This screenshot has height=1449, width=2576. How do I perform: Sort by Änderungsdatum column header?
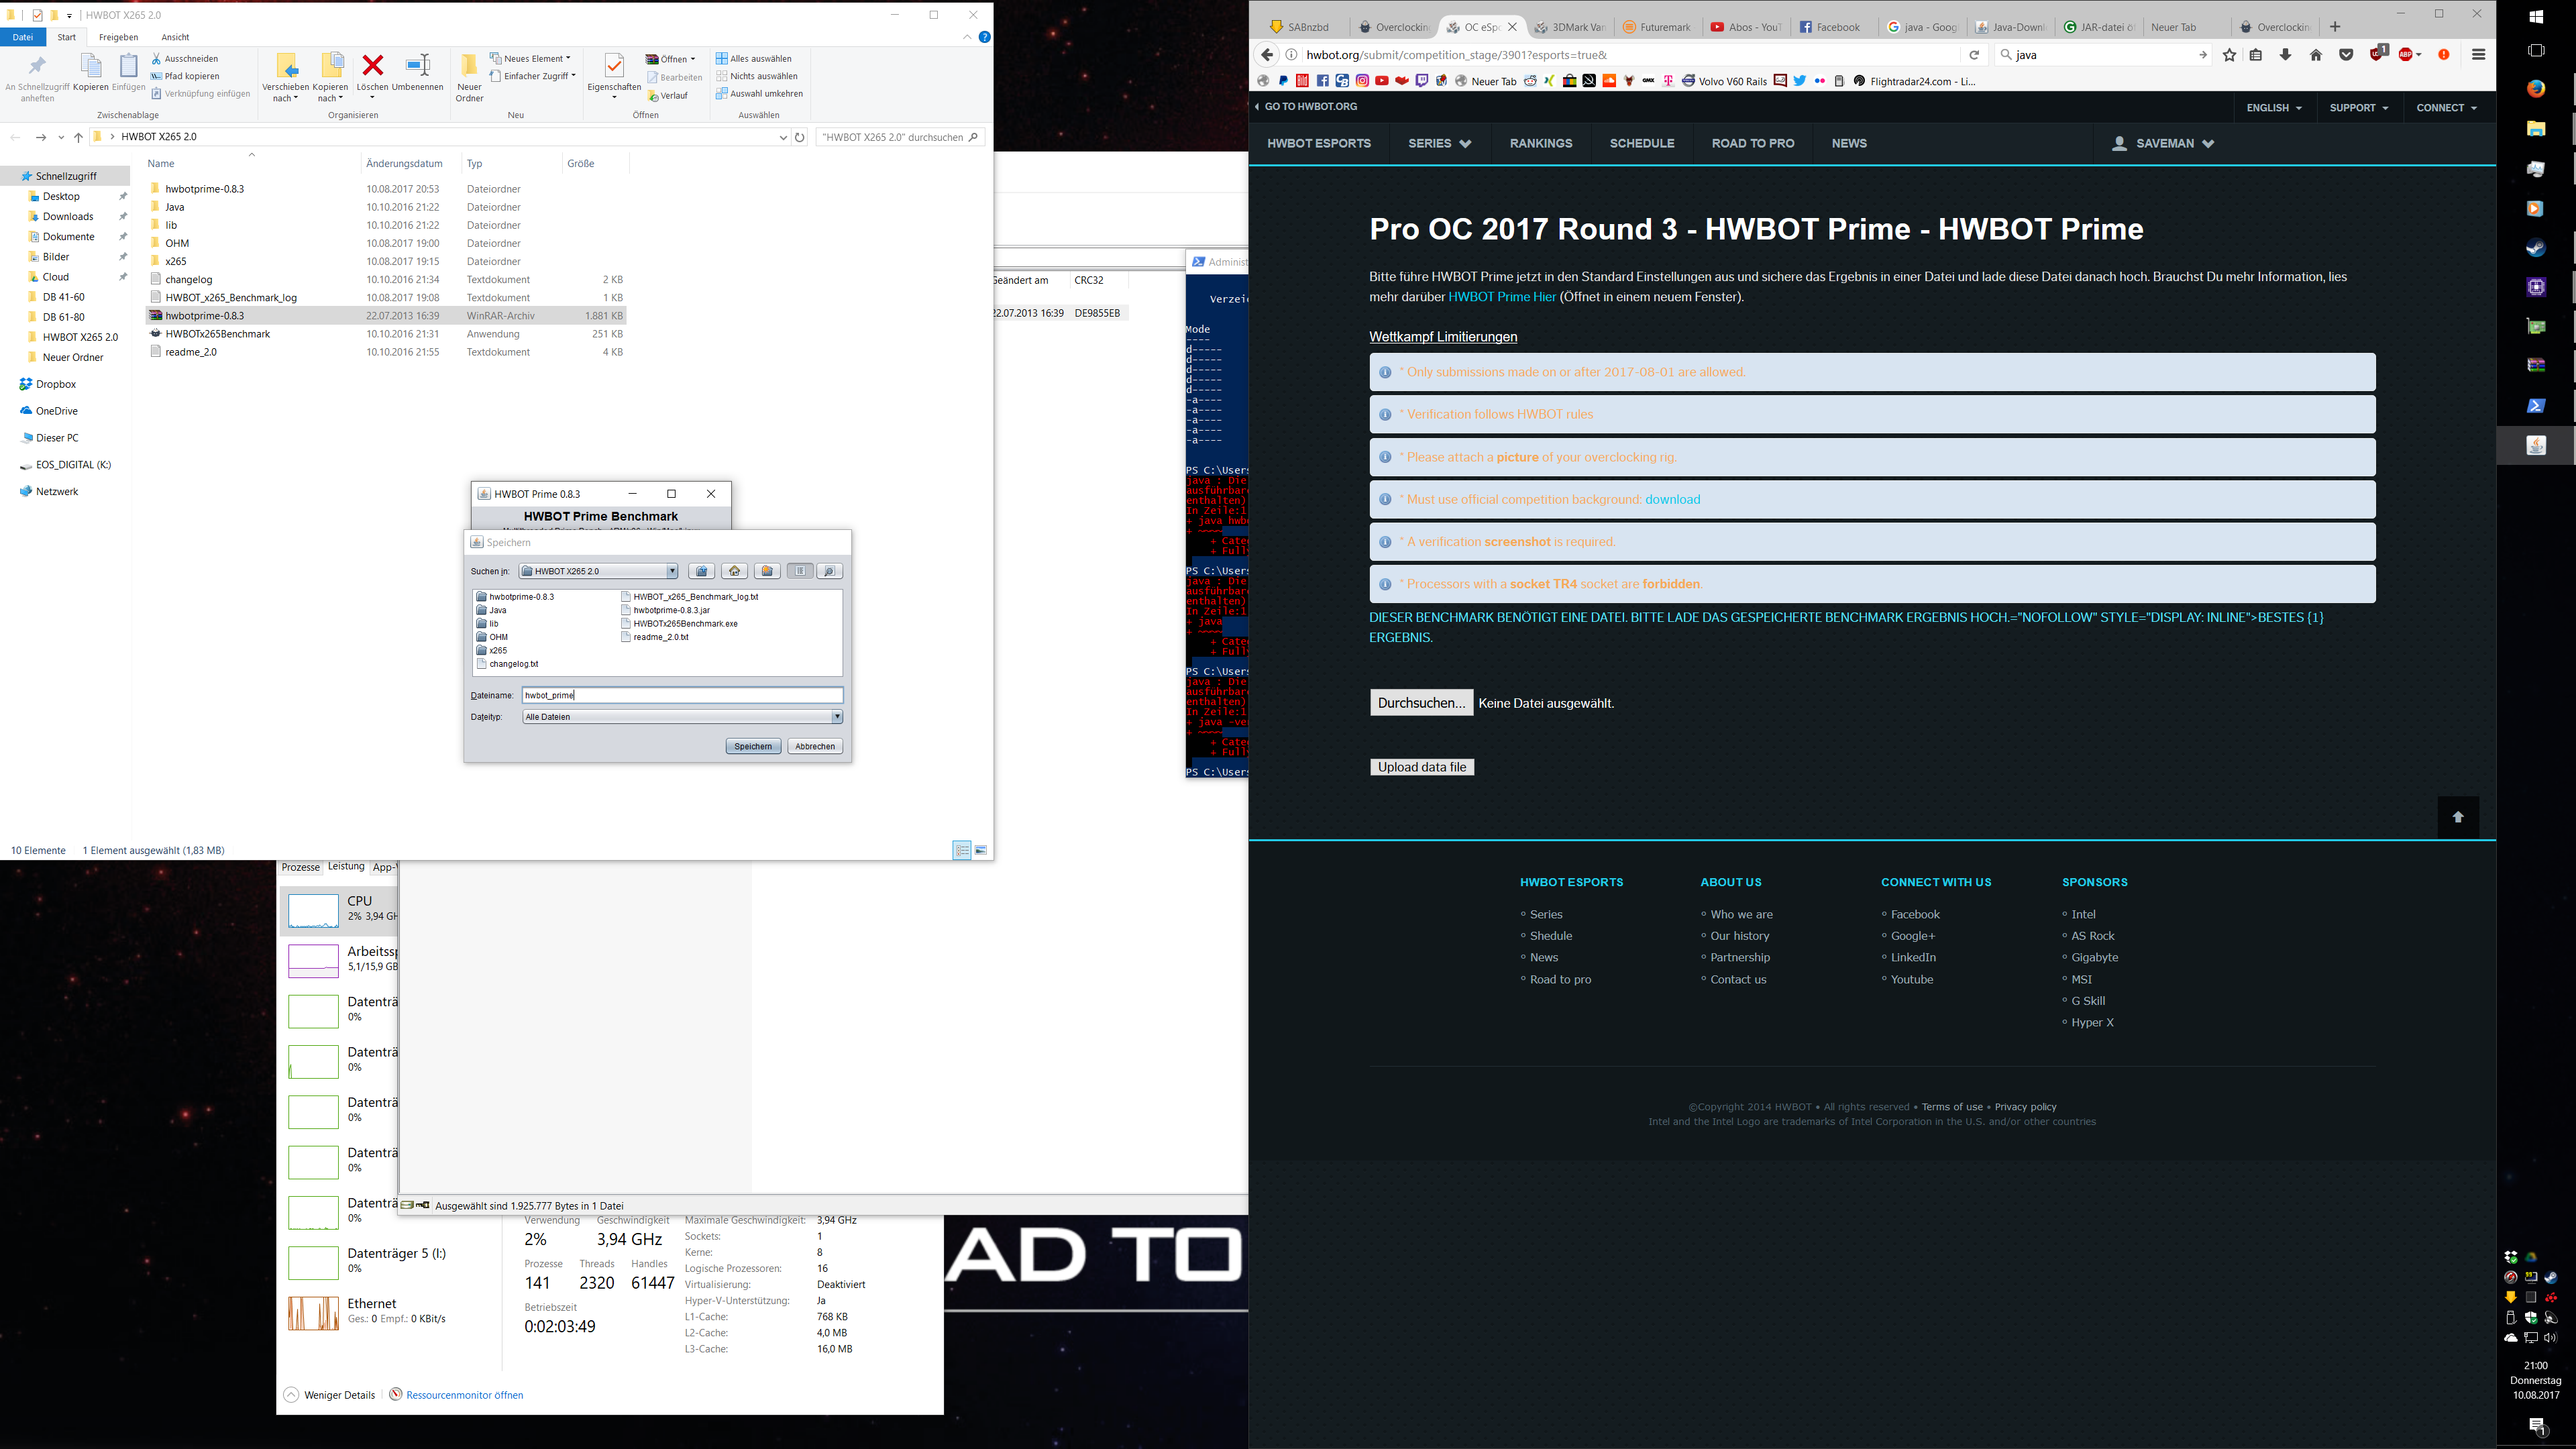[x=404, y=163]
